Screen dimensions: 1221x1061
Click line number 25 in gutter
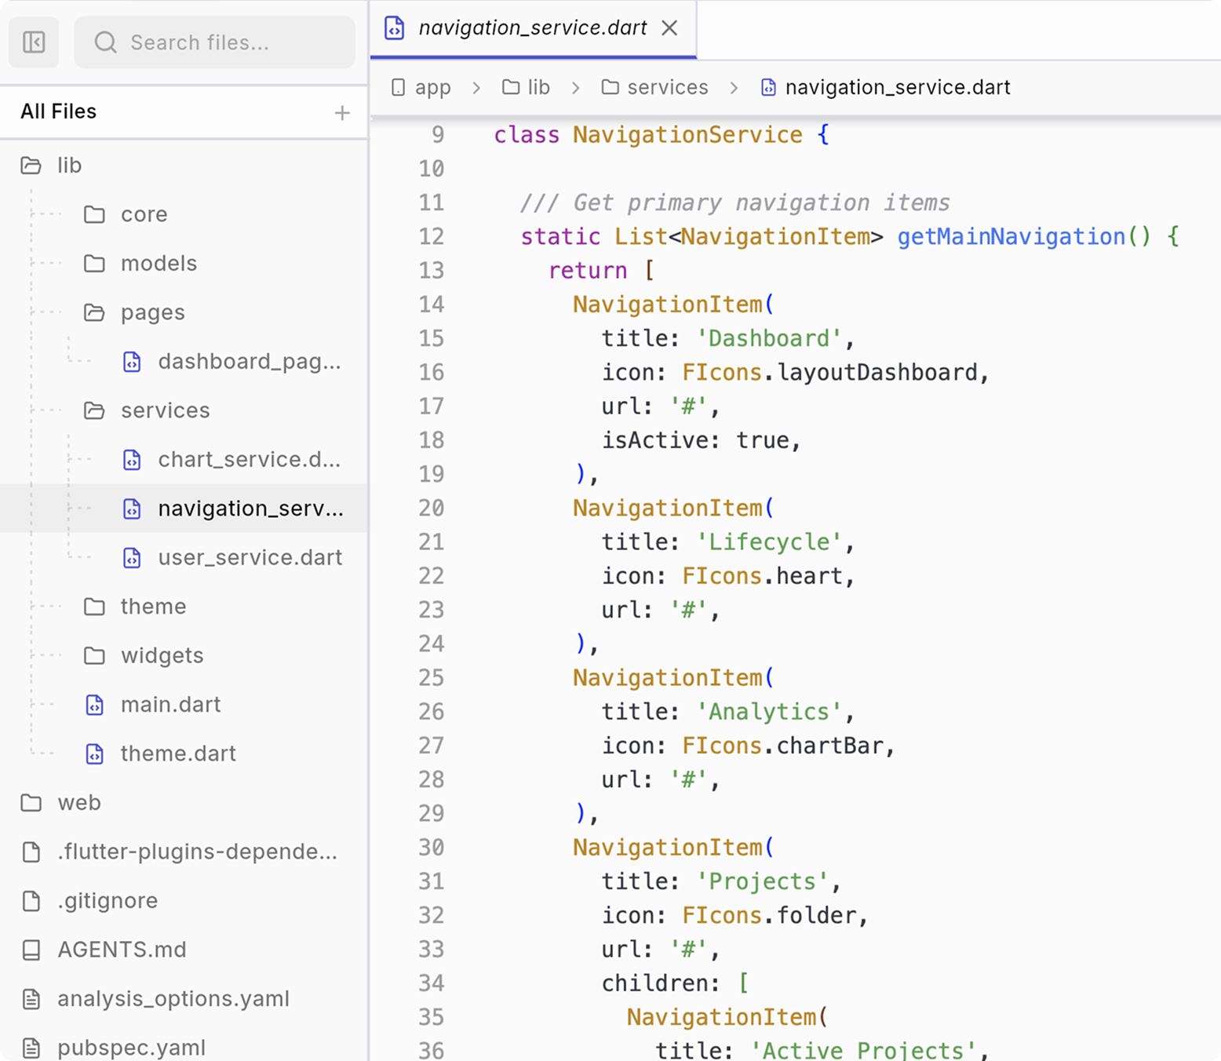pyautogui.click(x=431, y=677)
